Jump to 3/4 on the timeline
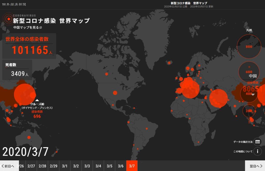This screenshot has width=265, height=171. click(98, 166)
